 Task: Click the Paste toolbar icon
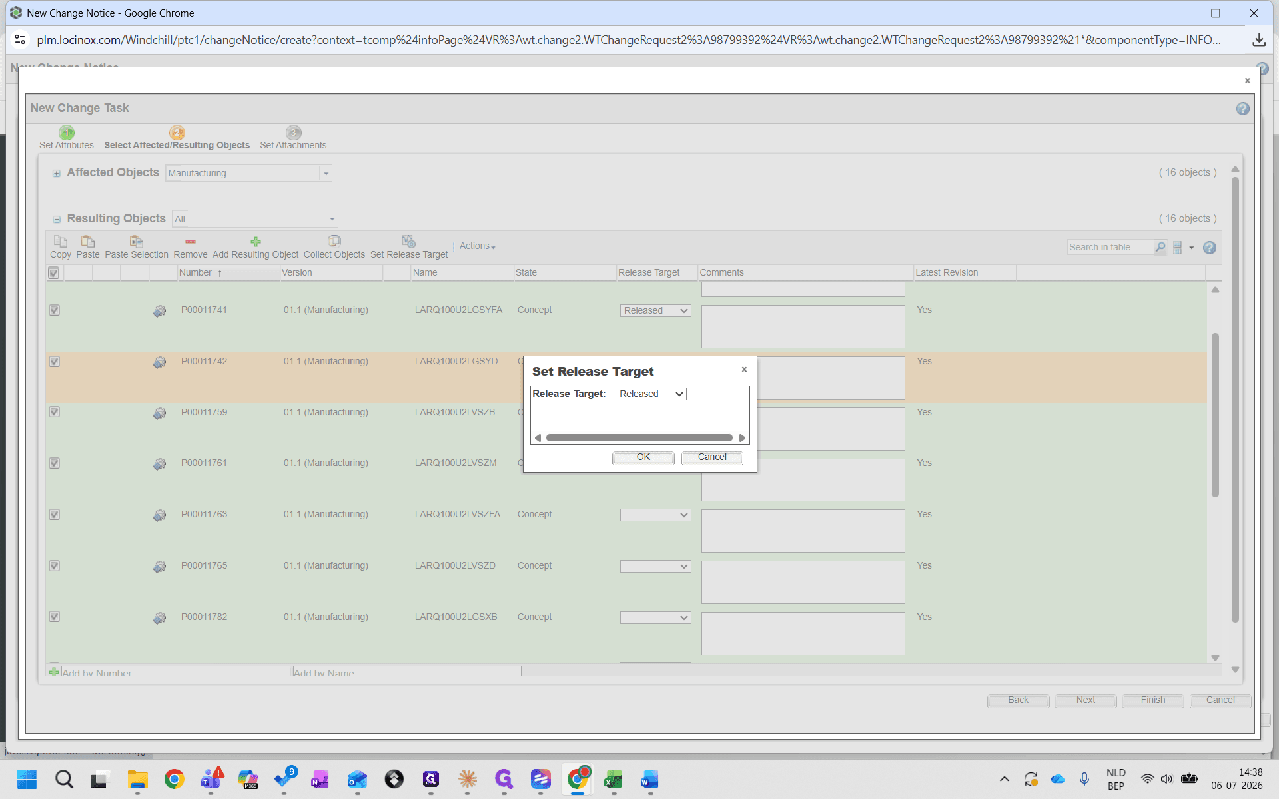(x=87, y=242)
